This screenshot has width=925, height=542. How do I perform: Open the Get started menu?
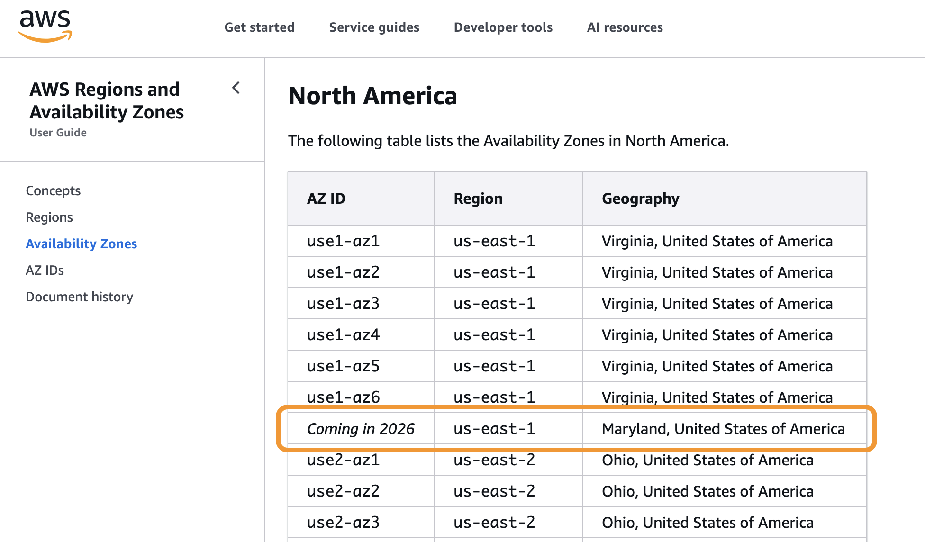tap(259, 27)
